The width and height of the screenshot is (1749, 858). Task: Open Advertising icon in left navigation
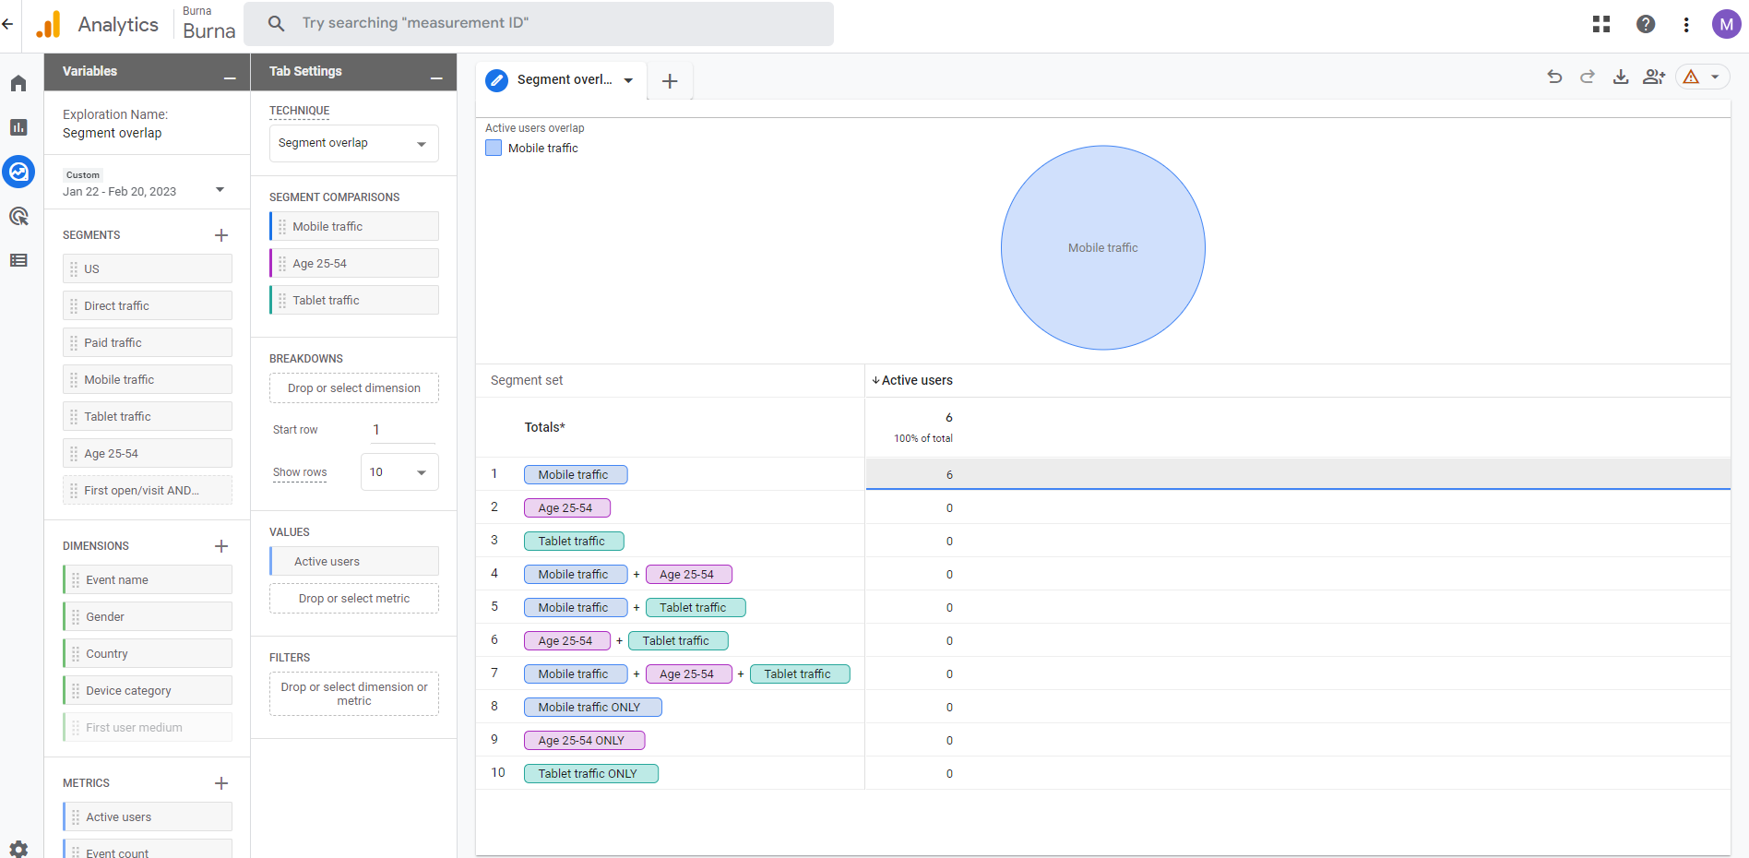[18, 217]
